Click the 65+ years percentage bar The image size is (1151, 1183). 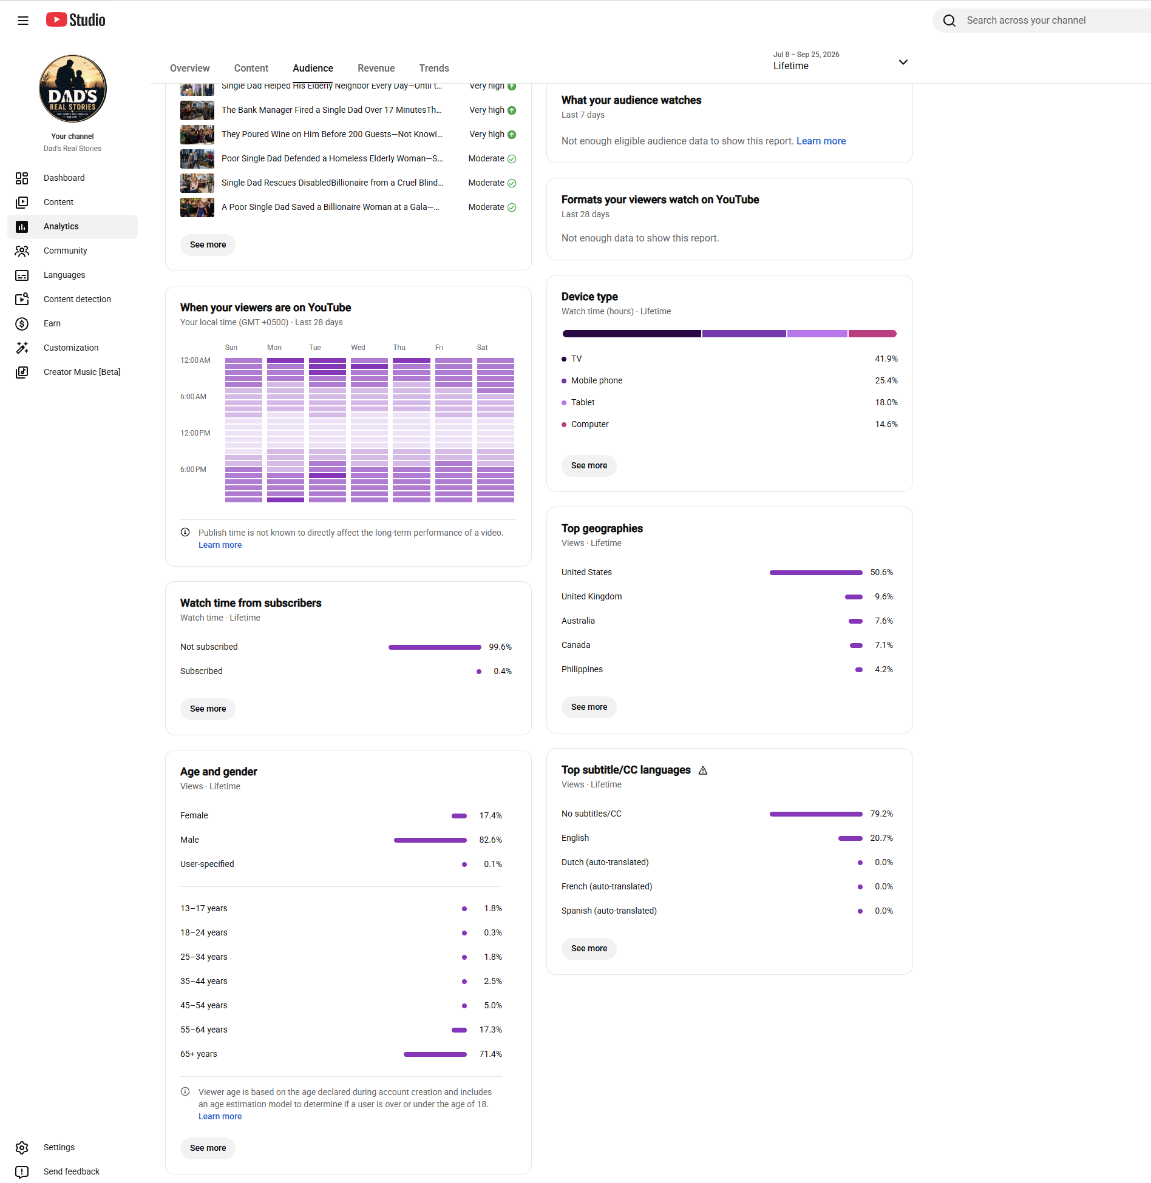point(435,1054)
